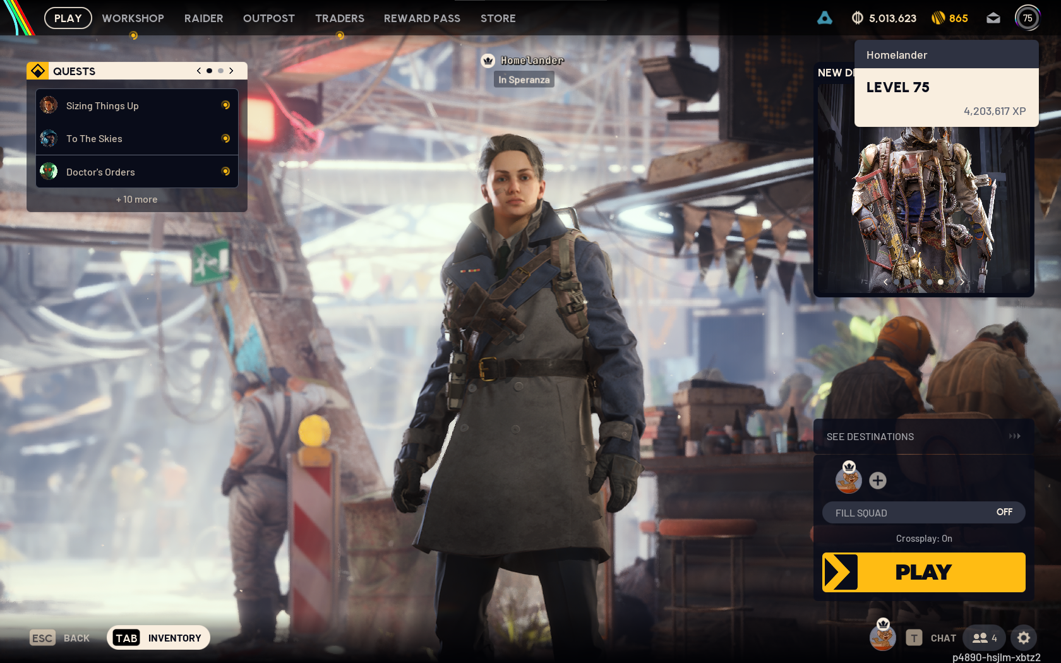The width and height of the screenshot is (1061, 663).
Task: Open the REWARD PASS tab
Action: pyautogui.click(x=422, y=18)
